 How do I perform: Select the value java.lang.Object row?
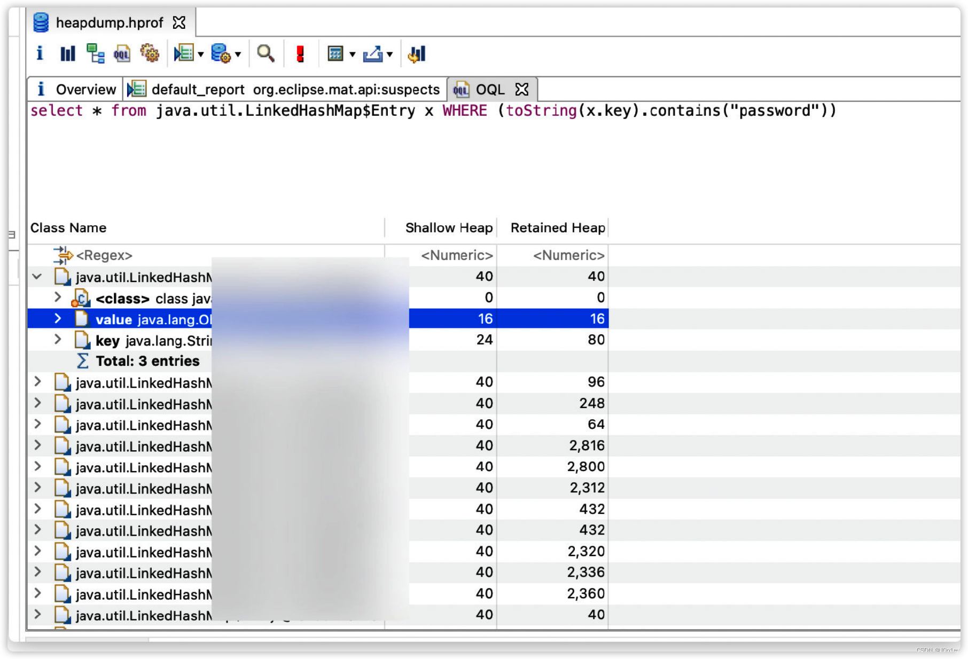pos(318,319)
